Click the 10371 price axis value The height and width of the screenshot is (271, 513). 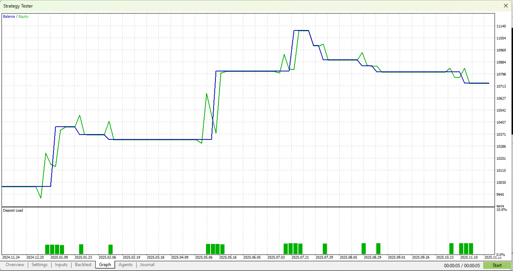(x=501, y=135)
